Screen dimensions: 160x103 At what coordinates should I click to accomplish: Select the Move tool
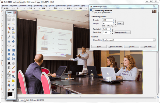click(13, 41)
